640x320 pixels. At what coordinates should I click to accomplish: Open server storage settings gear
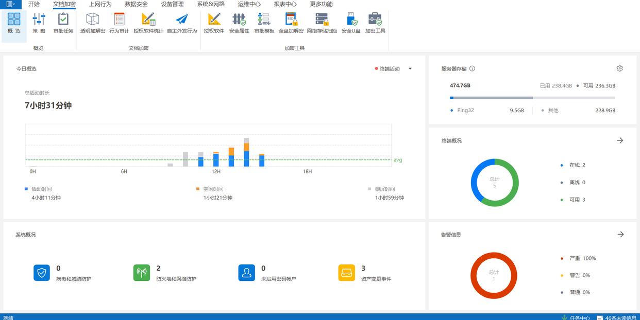(619, 68)
